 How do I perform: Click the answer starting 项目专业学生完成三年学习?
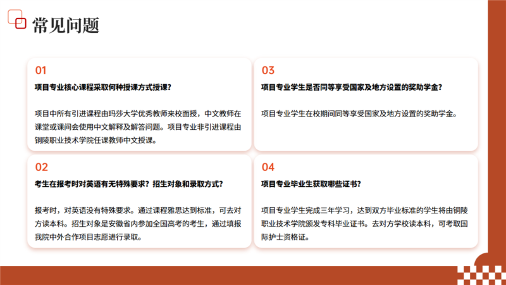364,224
